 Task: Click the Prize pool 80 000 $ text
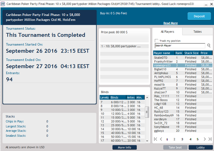114,32
